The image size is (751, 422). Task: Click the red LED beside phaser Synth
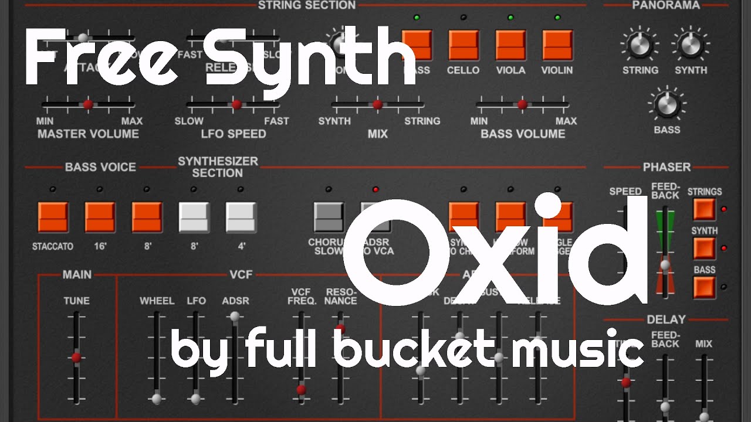coord(723,249)
